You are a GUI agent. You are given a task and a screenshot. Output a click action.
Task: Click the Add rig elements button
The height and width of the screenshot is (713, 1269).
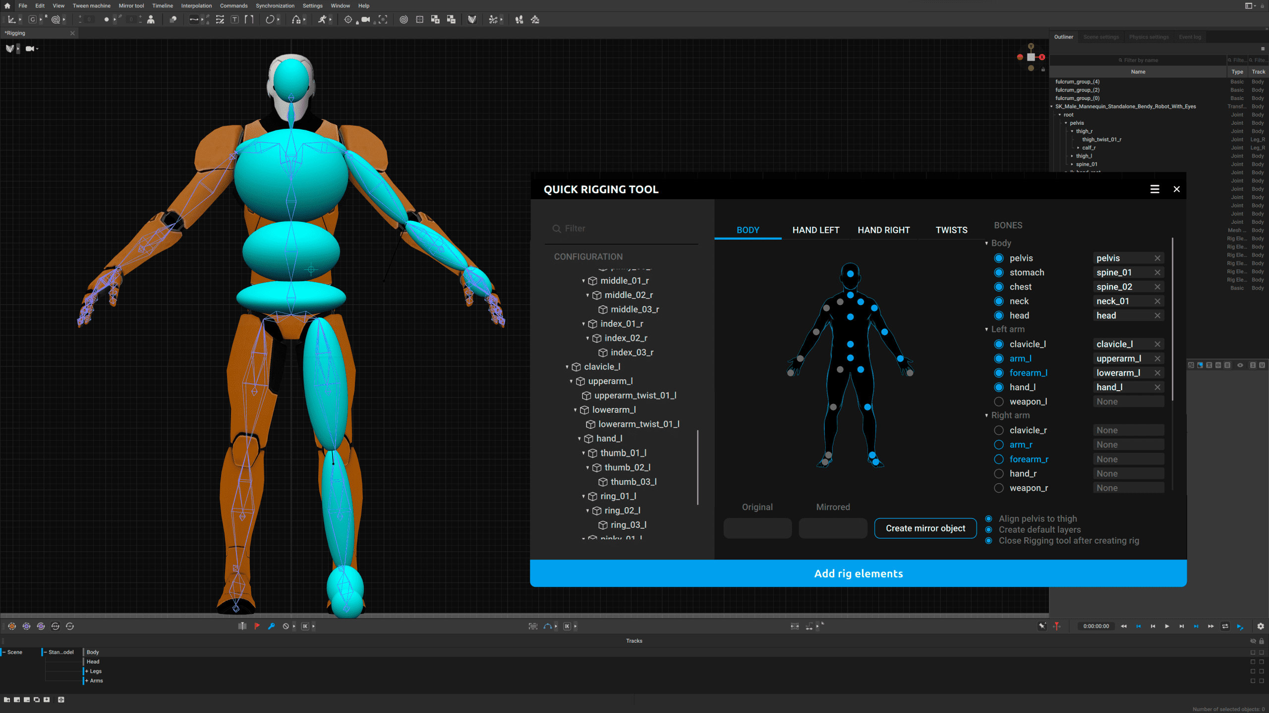[858, 573]
